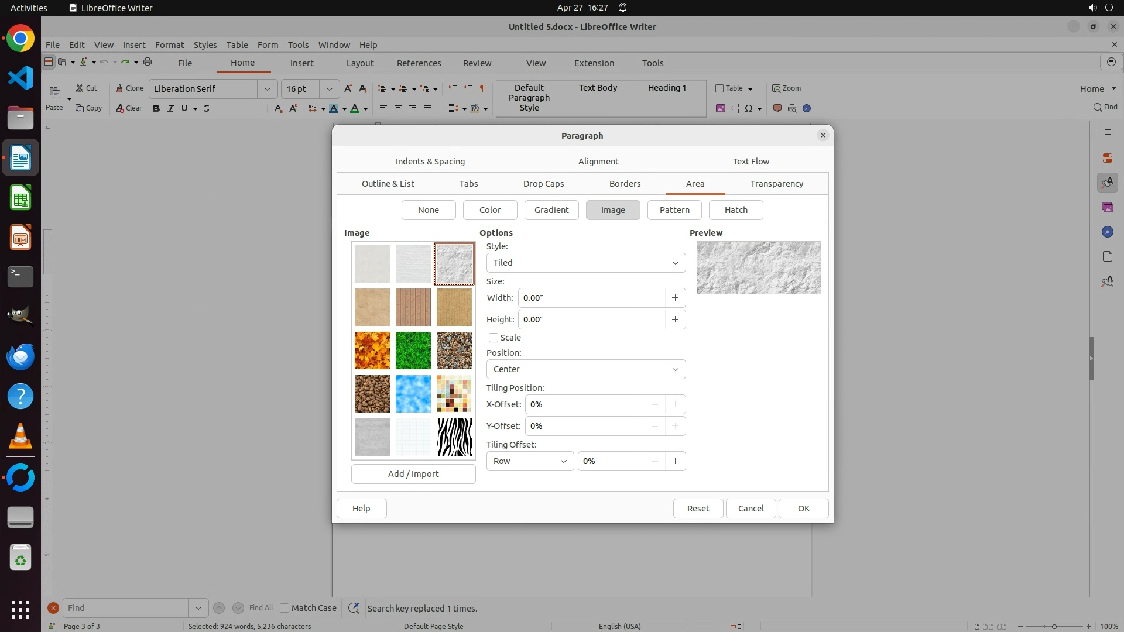Click the Add / Import button

[413, 474]
